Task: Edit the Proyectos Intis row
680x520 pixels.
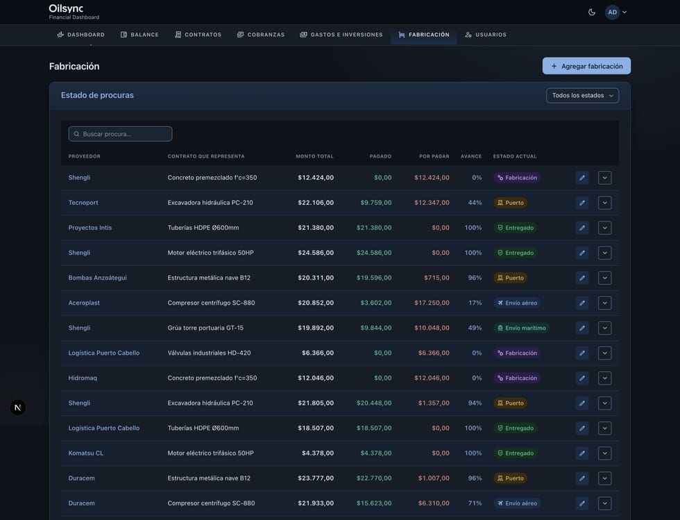Action: point(582,228)
